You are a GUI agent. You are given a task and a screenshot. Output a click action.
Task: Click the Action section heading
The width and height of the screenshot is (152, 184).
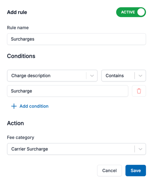[x=15, y=123]
